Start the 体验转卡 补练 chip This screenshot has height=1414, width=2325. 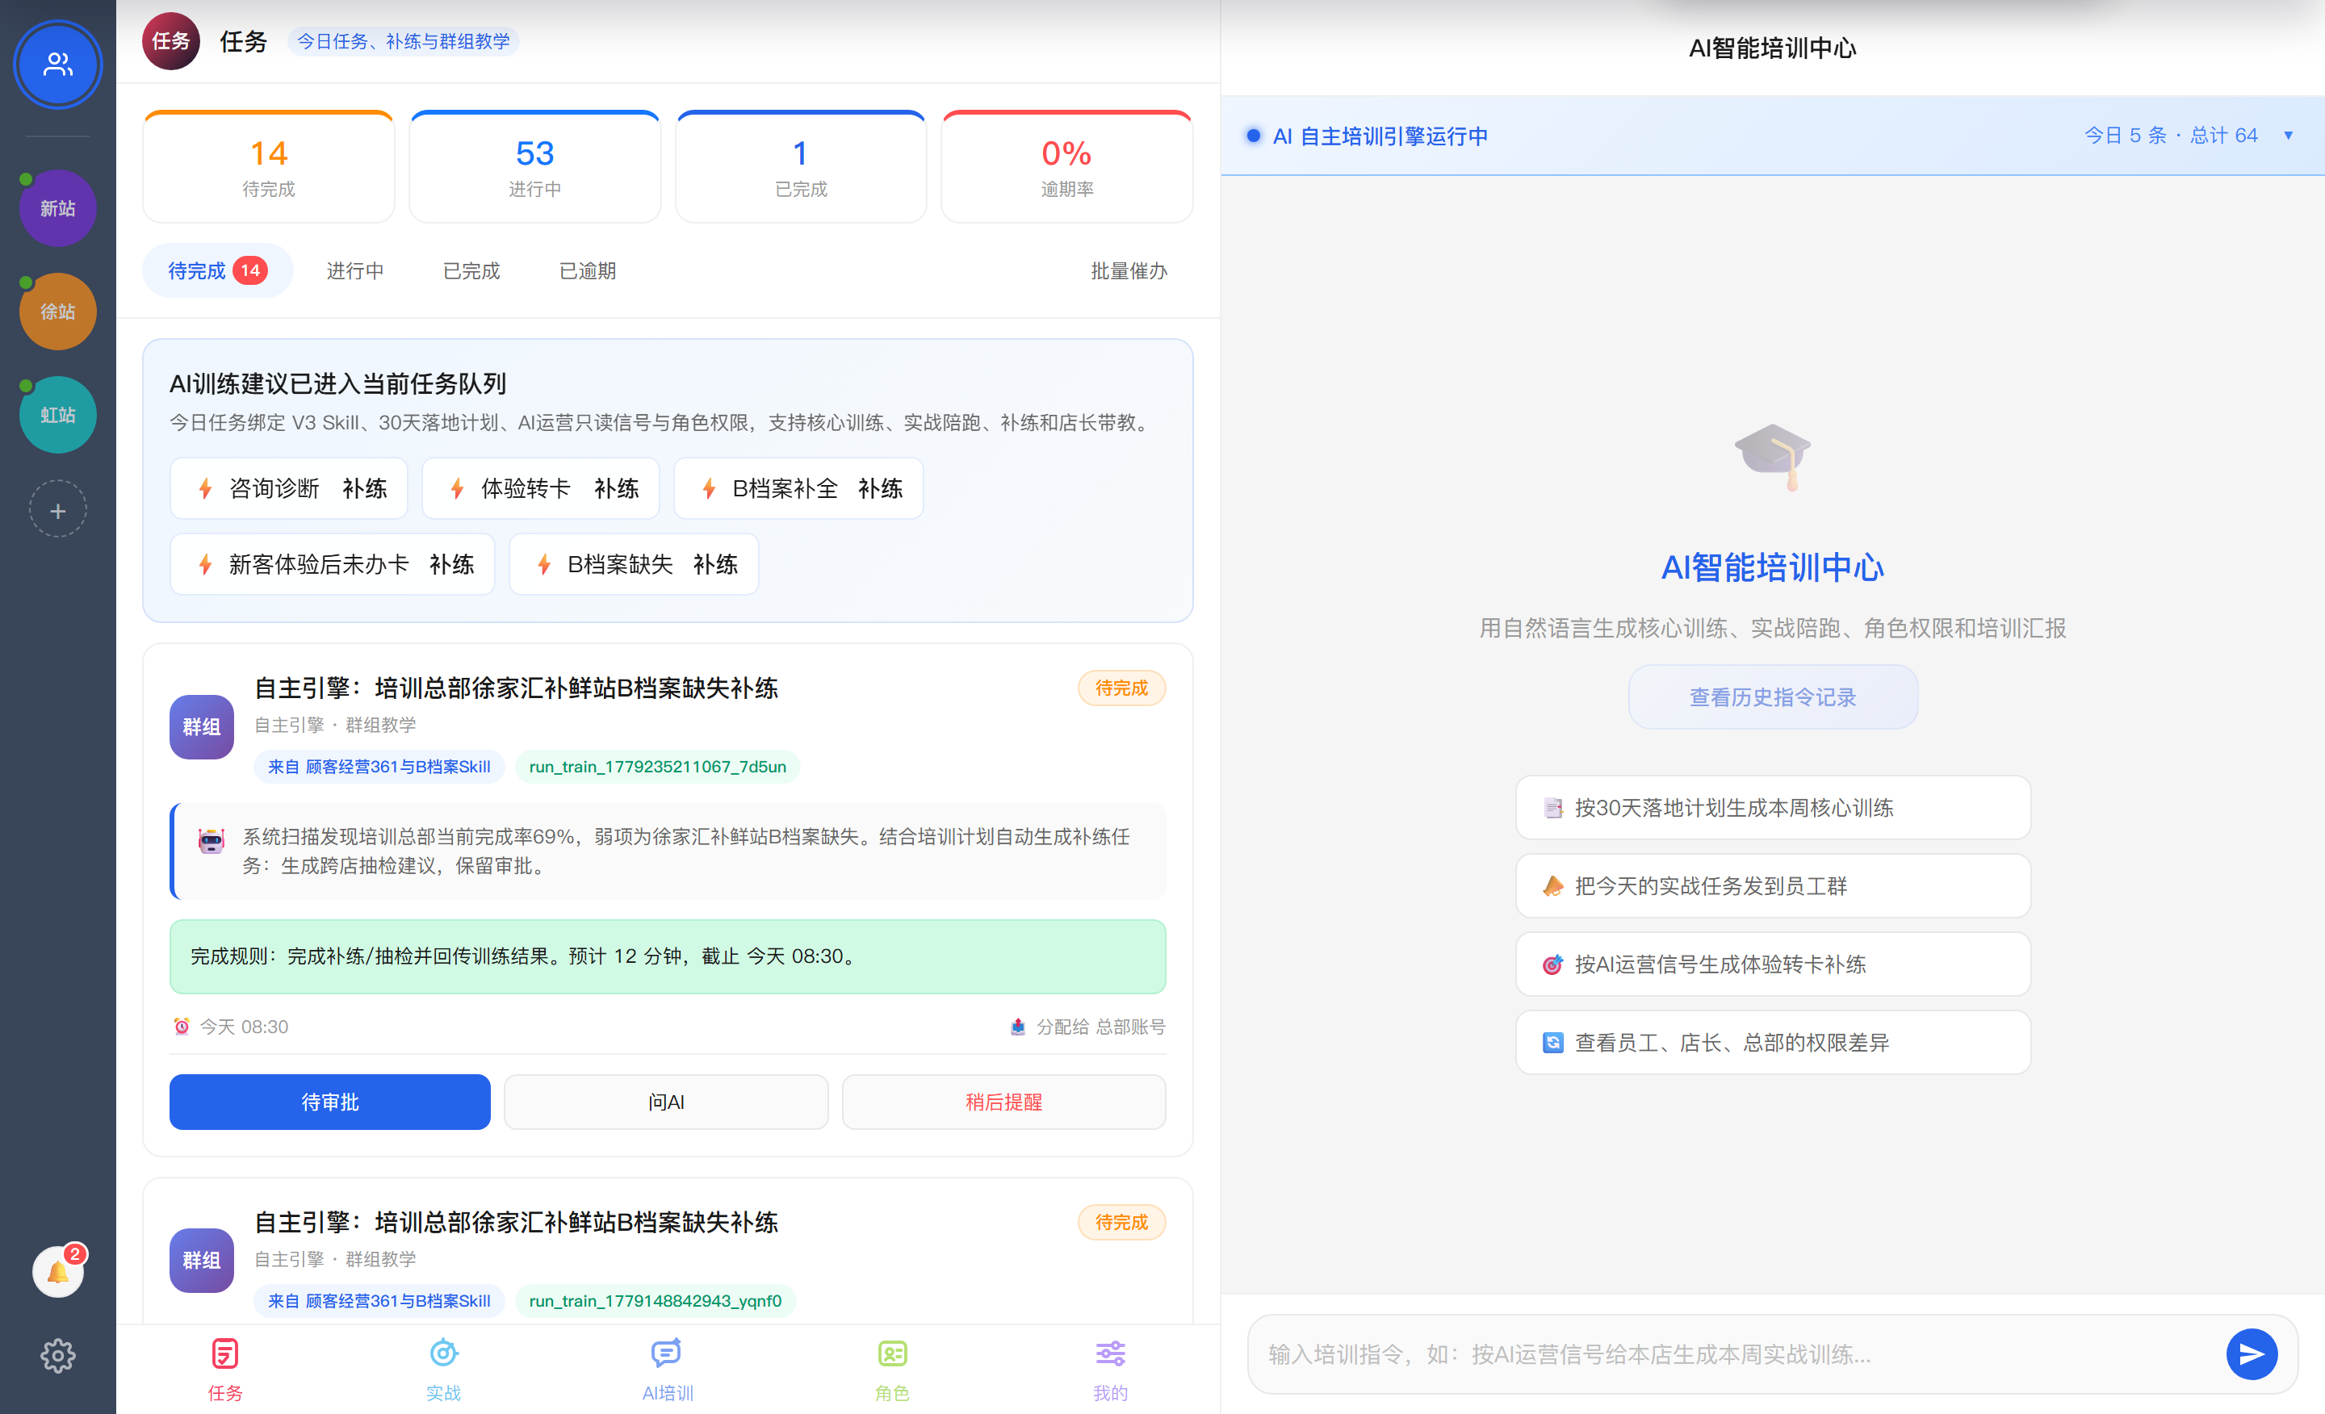(541, 488)
